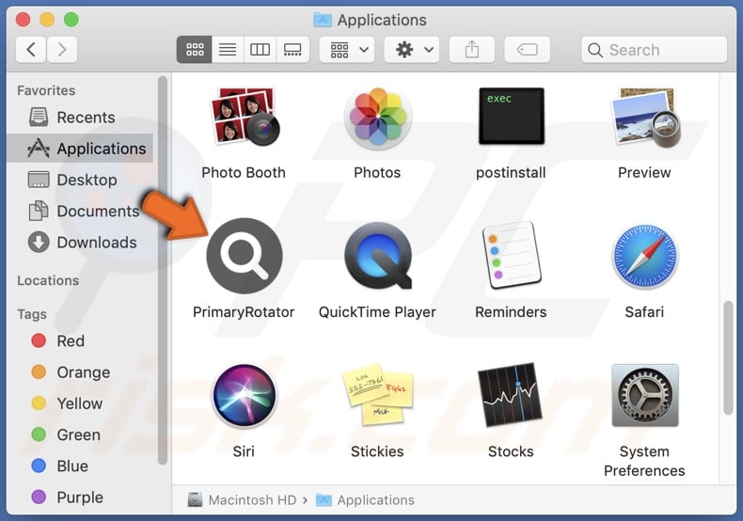The image size is (743, 521).
Task: Open Downloads in the sidebar
Action: (80, 242)
